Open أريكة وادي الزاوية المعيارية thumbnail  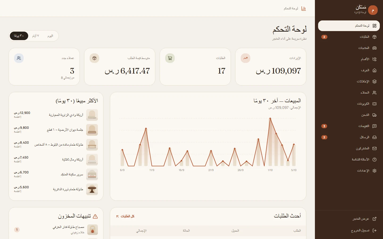[92, 115]
